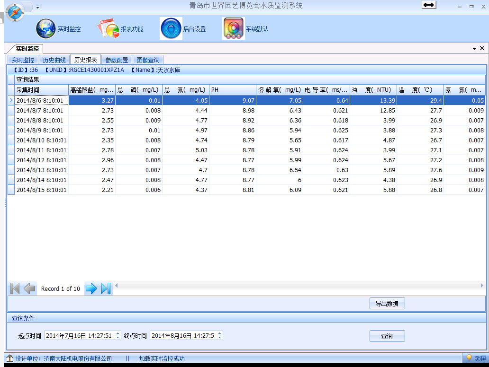489x367 pixels.
Task: Click the 导出数据 export data button
Action: (x=387, y=303)
